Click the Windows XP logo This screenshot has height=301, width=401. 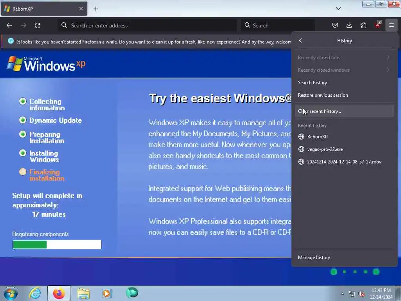(46, 64)
